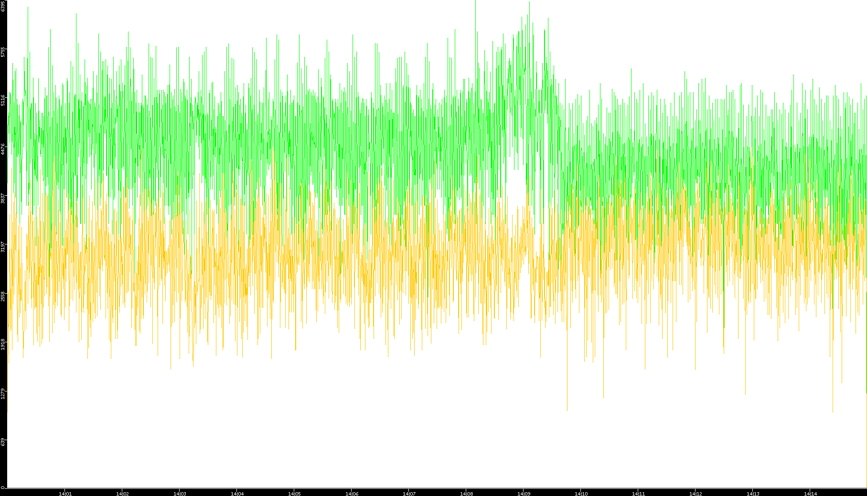Select the 14:13 time axis label

click(x=753, y=494)
